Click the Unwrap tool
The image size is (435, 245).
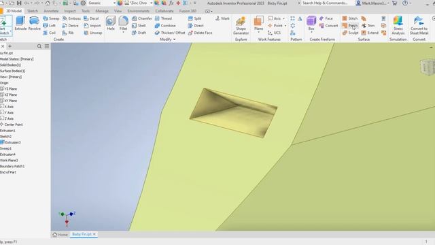[93, 33]
